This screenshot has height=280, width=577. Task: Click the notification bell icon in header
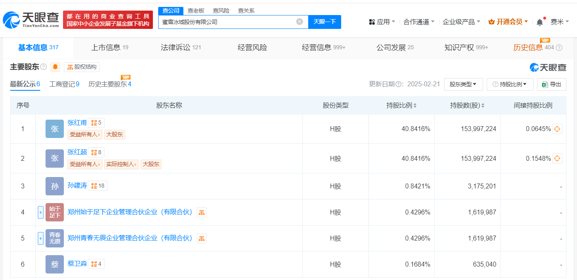coord(540,22)
